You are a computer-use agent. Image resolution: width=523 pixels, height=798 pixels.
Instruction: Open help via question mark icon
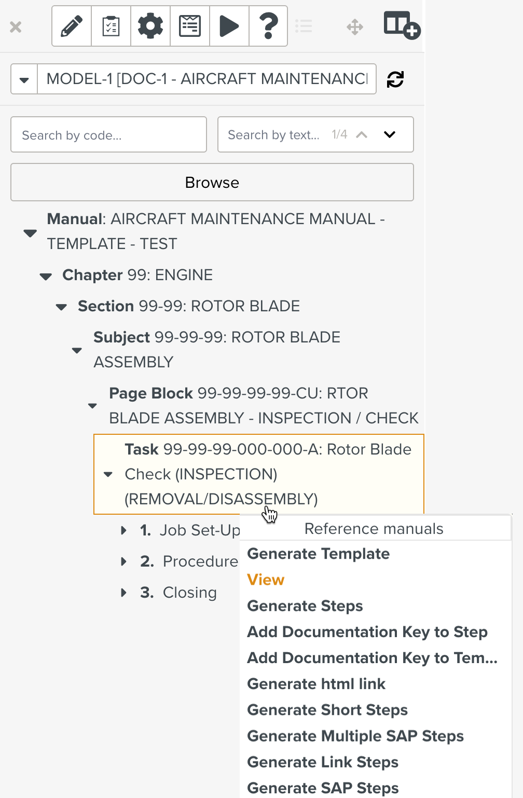coord(268,26)
